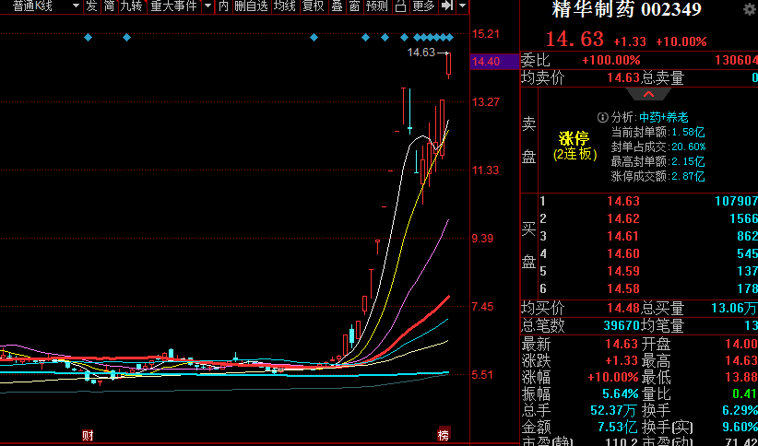Open the 普通K线 chart type dropdown
Viewport: 758px width, 446px height.
[76, 6]
